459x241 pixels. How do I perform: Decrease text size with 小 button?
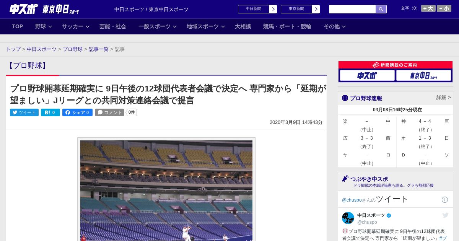click(x=444, y=8)
